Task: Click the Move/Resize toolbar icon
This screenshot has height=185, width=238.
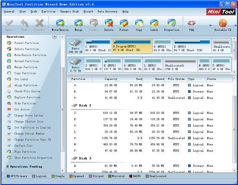Action: [60, 25]
